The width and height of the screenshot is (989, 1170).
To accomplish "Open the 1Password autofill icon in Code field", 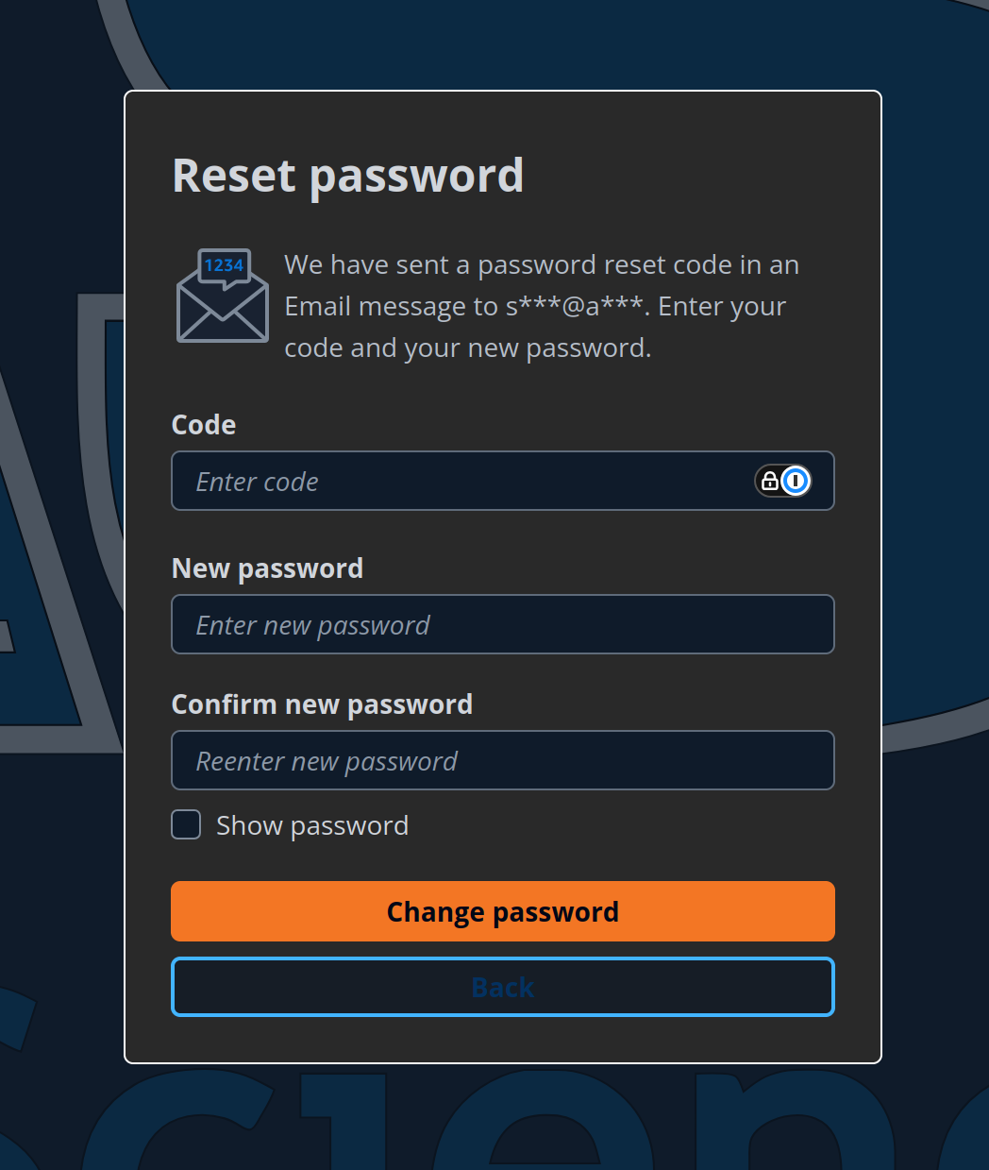I will click(796, 482).
